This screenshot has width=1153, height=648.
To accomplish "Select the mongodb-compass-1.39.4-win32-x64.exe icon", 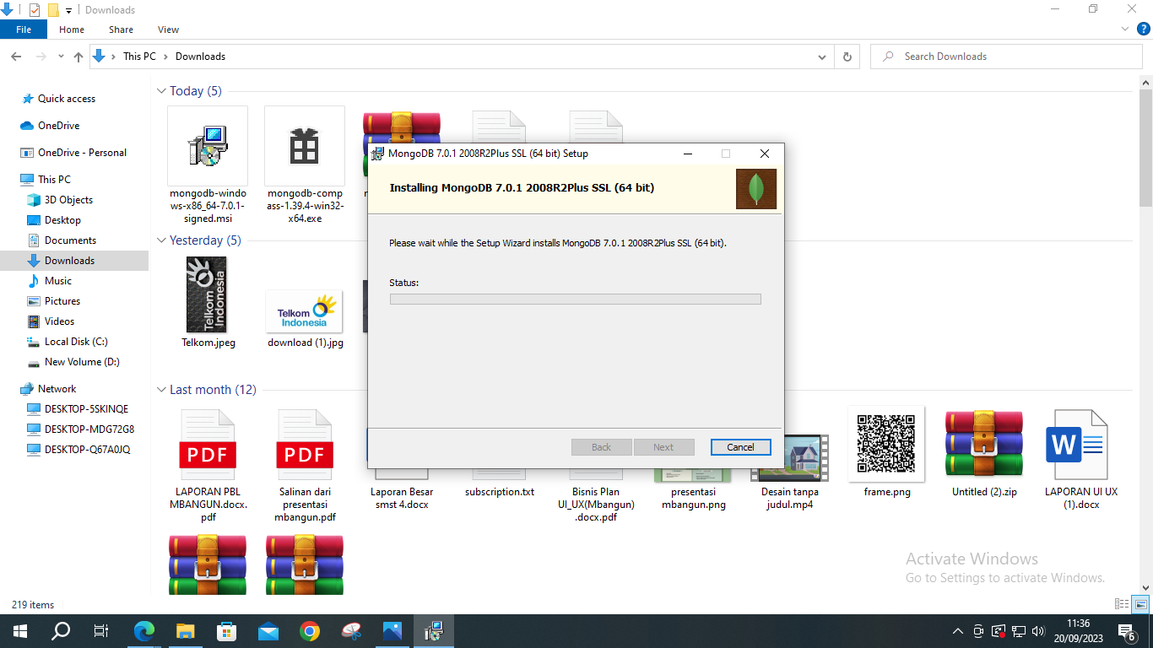I will pyautogui.click(x=304, y=145).
